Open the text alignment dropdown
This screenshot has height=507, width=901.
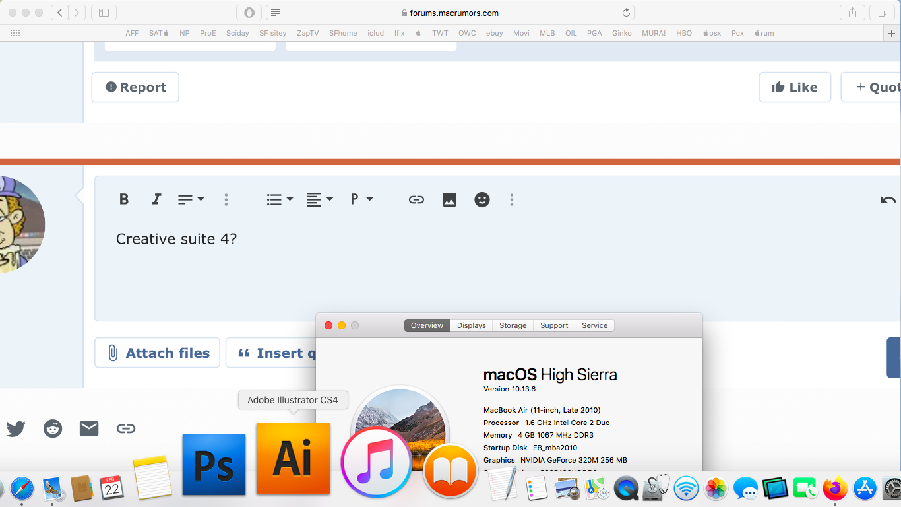pos(321,199)
